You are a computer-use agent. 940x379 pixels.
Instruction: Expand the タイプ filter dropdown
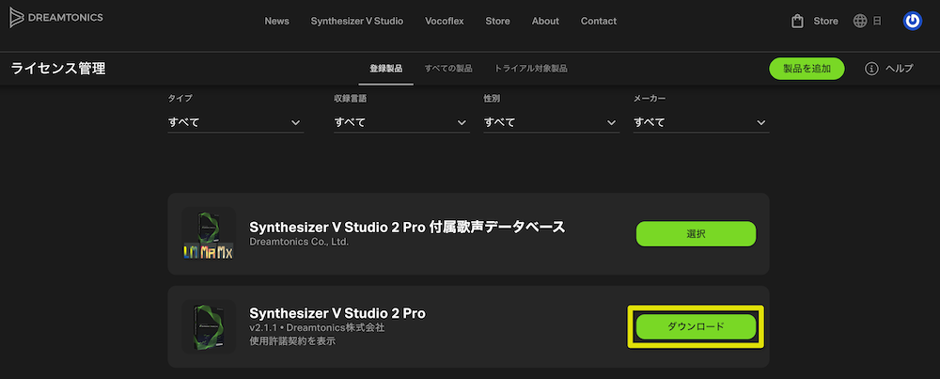click(x=235, y=122)
